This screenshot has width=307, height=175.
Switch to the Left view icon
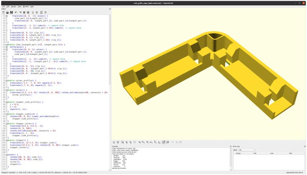[151, 142]
